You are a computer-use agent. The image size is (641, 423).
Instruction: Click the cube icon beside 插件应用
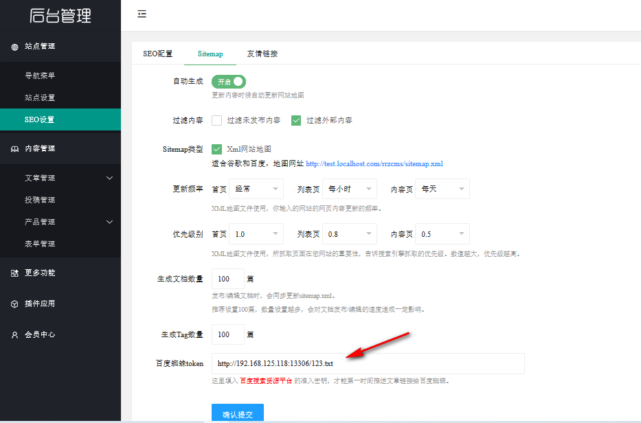pos(14,304)
